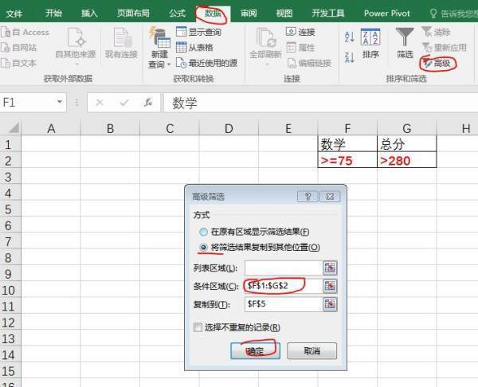Click the 取消 cancel button
Screen dimensions: 478x387
311,350
